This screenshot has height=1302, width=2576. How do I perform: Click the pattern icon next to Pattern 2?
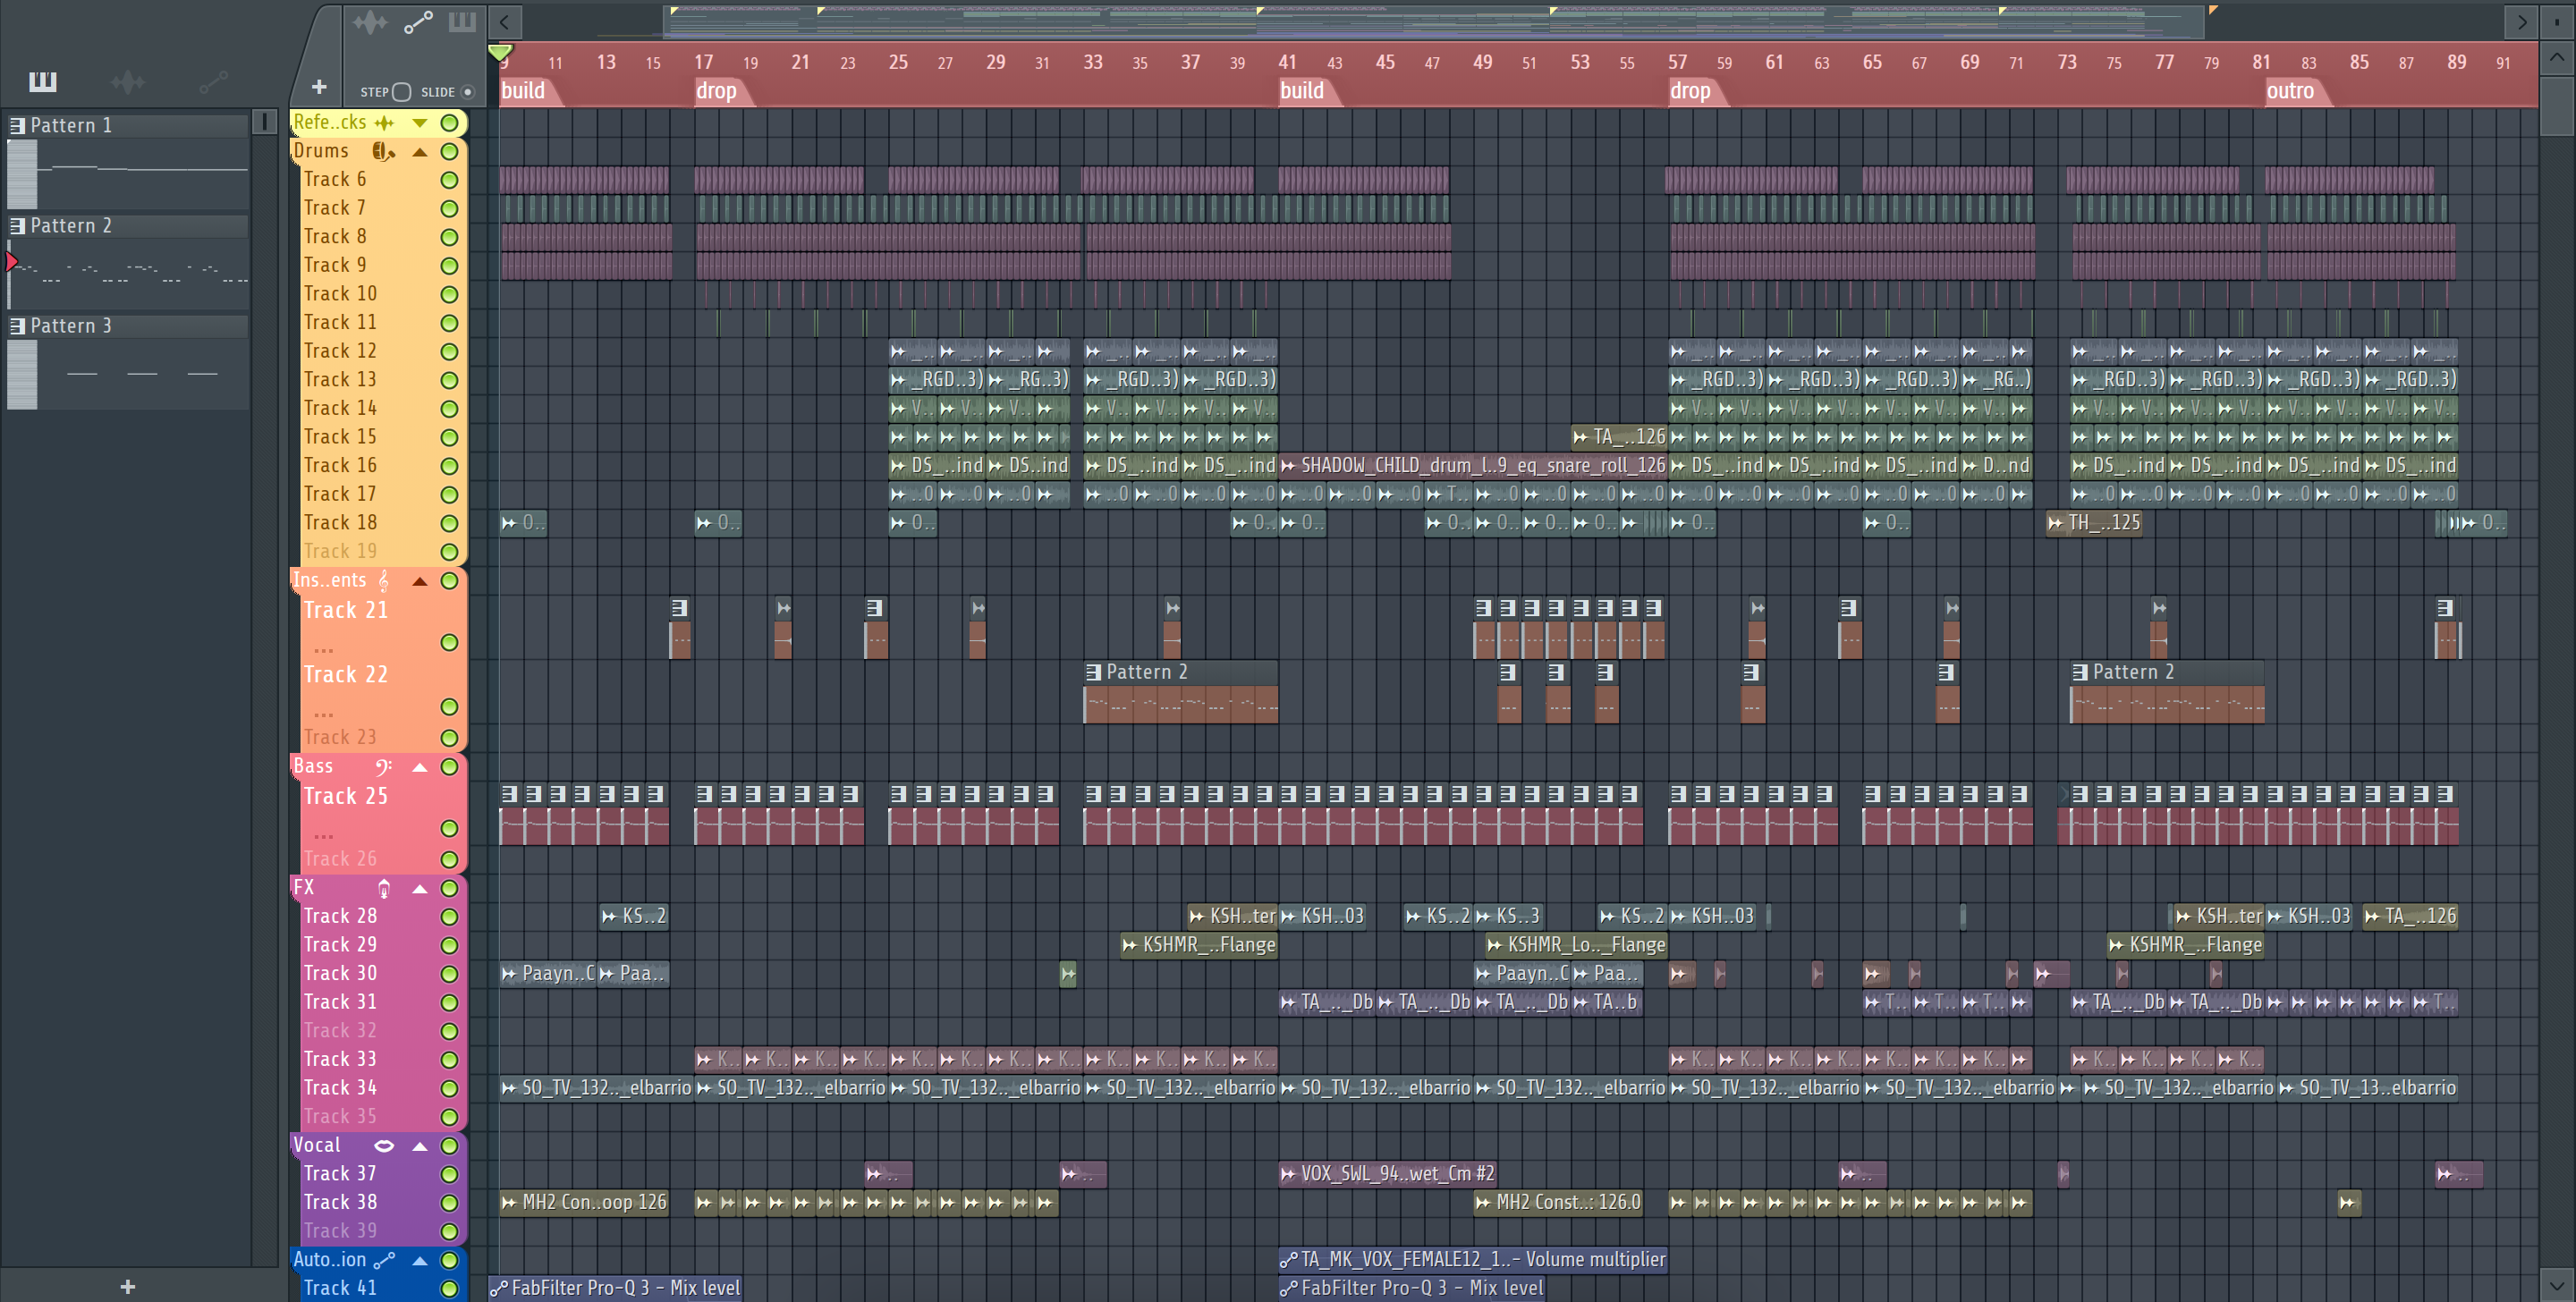[x=17, y=225]
